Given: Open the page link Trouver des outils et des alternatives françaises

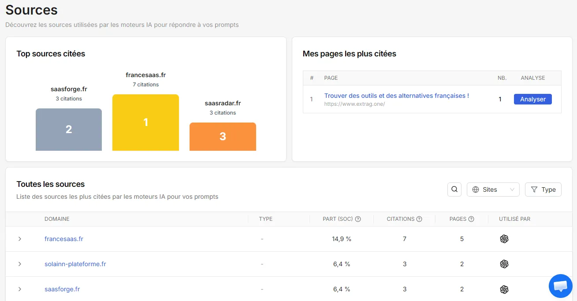Looking at the screenshot, I should (396, 96).
